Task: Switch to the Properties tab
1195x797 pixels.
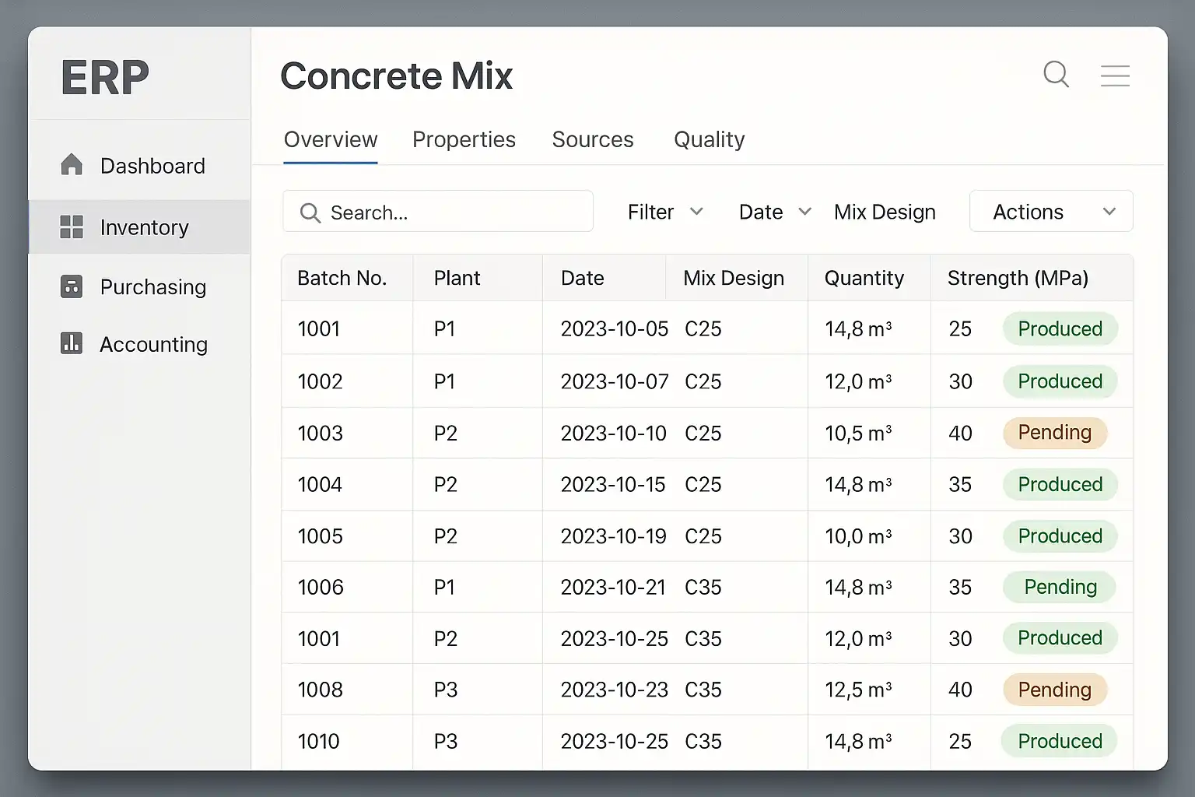Action: (464, 140)
